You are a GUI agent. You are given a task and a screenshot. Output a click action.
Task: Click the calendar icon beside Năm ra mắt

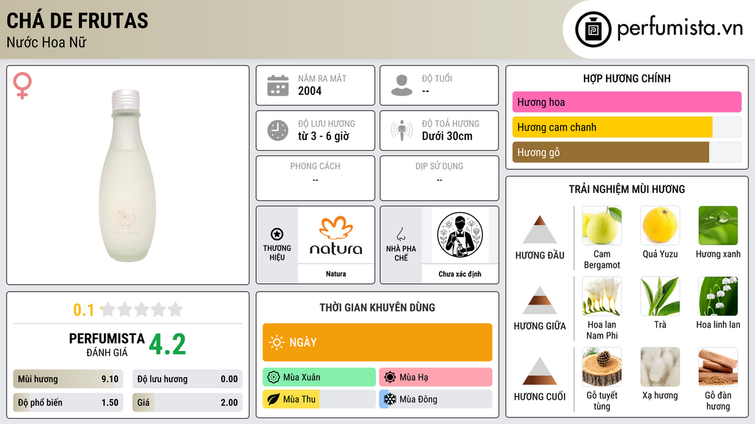pyautogui.click(x=278, y=85)
